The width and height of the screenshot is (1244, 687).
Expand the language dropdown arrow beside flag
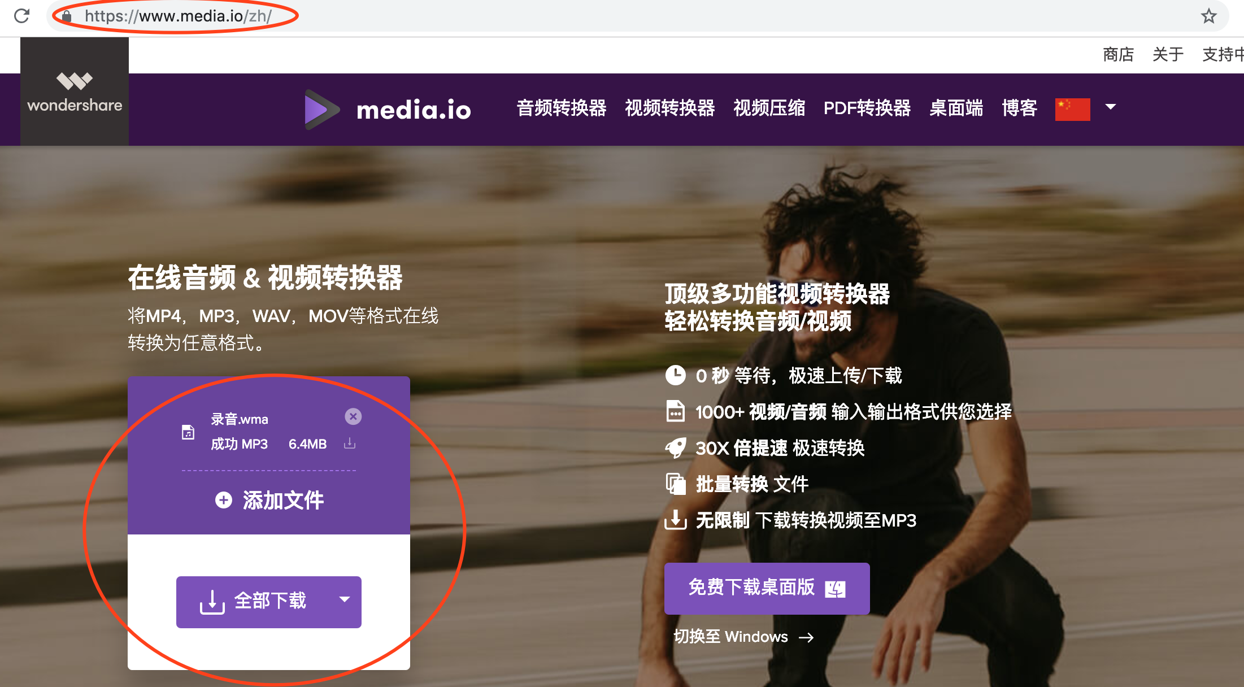pyautogui.click(x=1111, y=107)
